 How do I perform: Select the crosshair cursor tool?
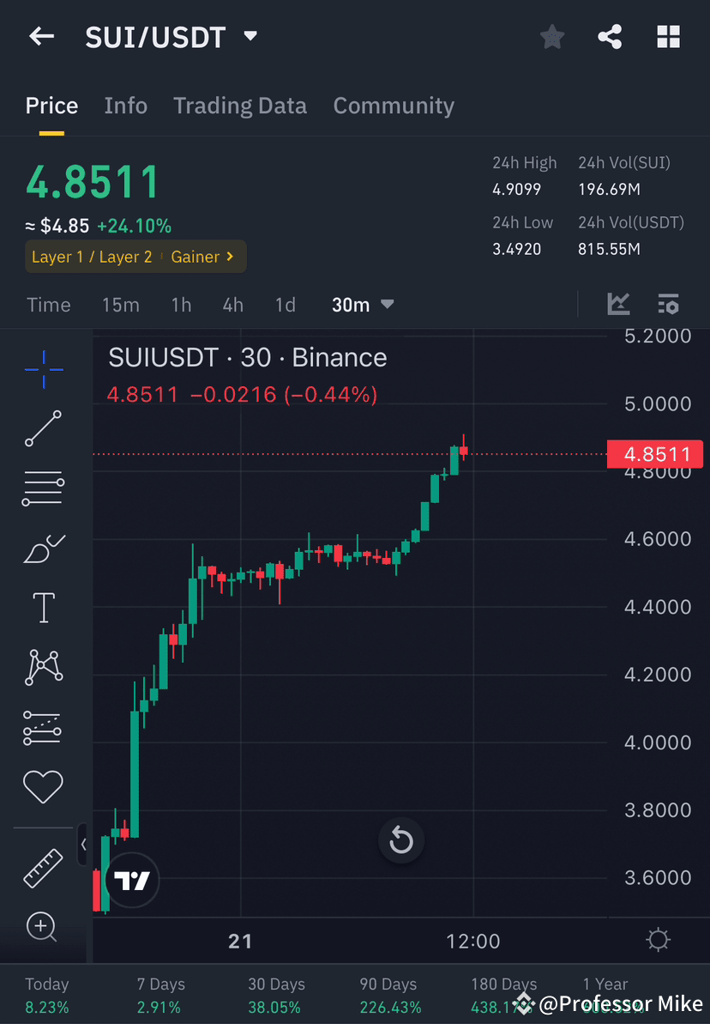43,369
